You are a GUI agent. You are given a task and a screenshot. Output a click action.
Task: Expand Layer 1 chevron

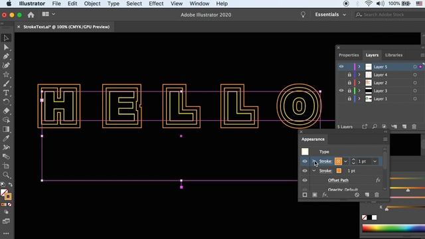359,99
